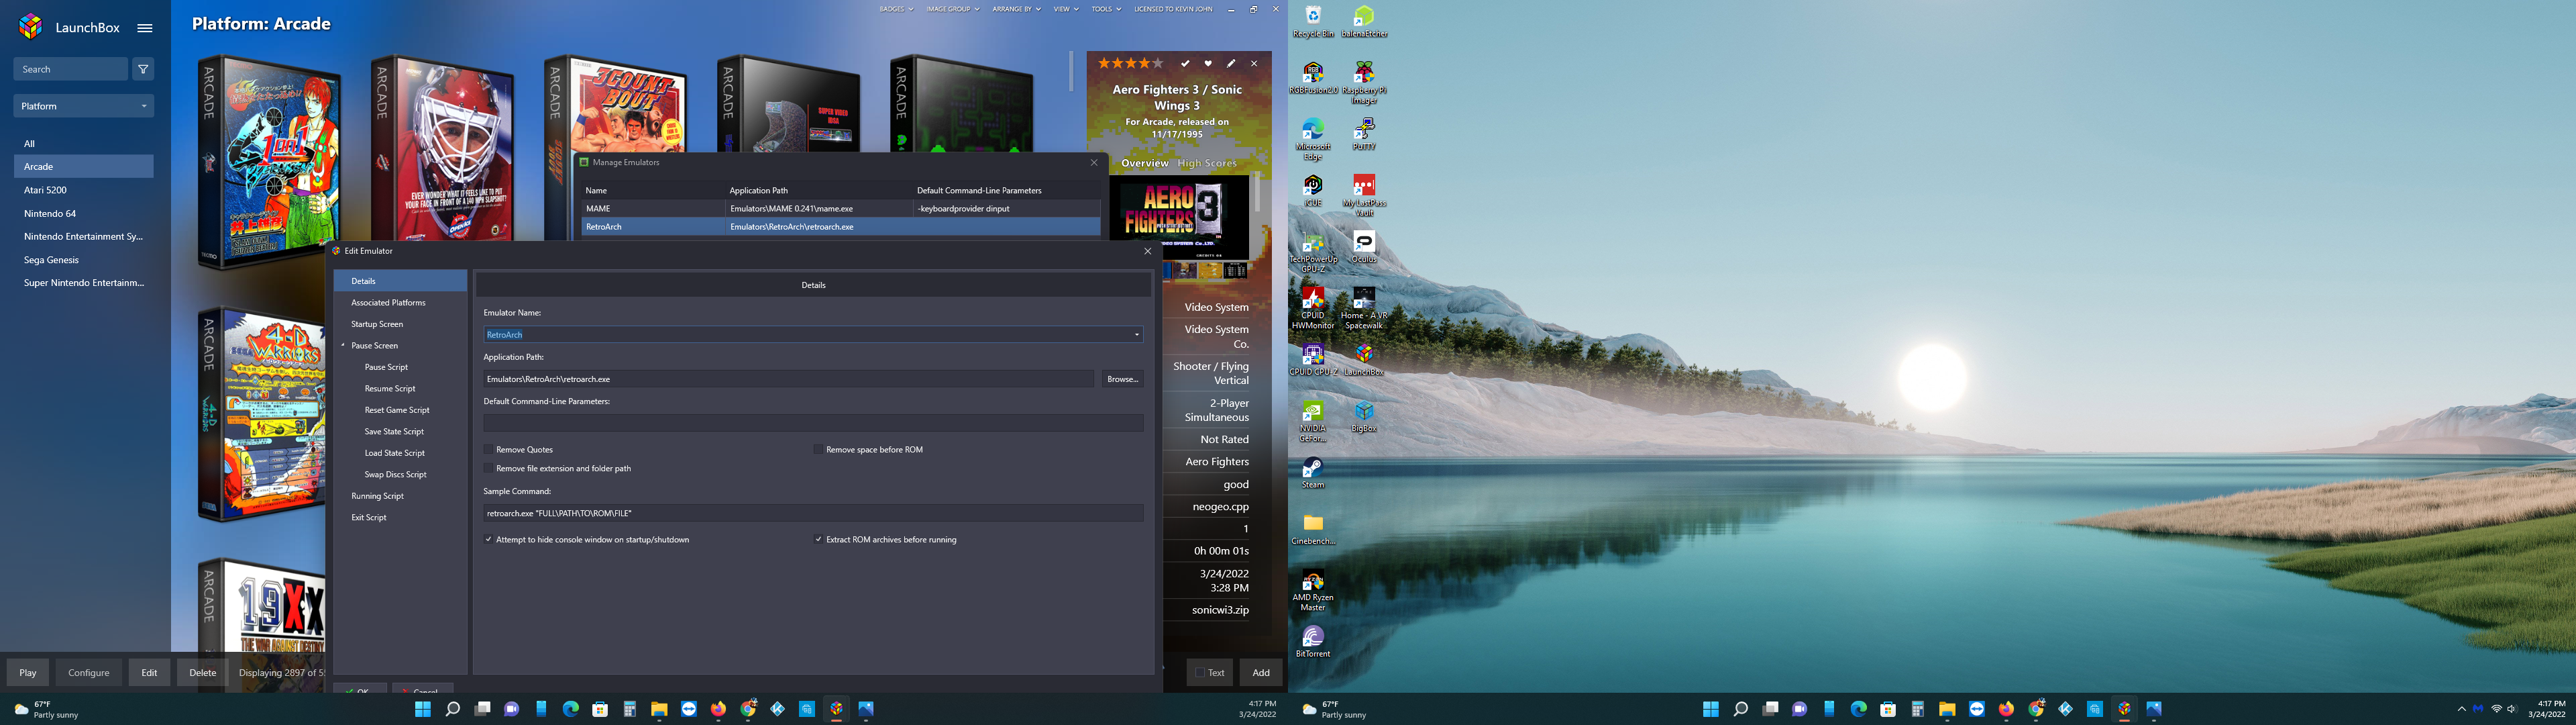The height and width of the screenshot is (725, 2576).
Task: Edit game details with pencil icon
Action: tap(1231, 63)
